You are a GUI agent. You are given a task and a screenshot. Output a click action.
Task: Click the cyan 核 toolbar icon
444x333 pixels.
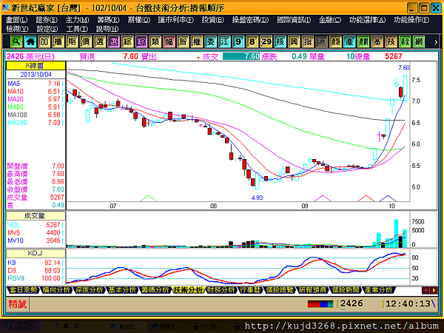coord(280,42)
